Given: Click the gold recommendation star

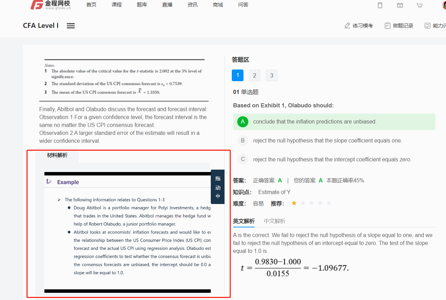Looking at the screenshot, I should point(294,203).
